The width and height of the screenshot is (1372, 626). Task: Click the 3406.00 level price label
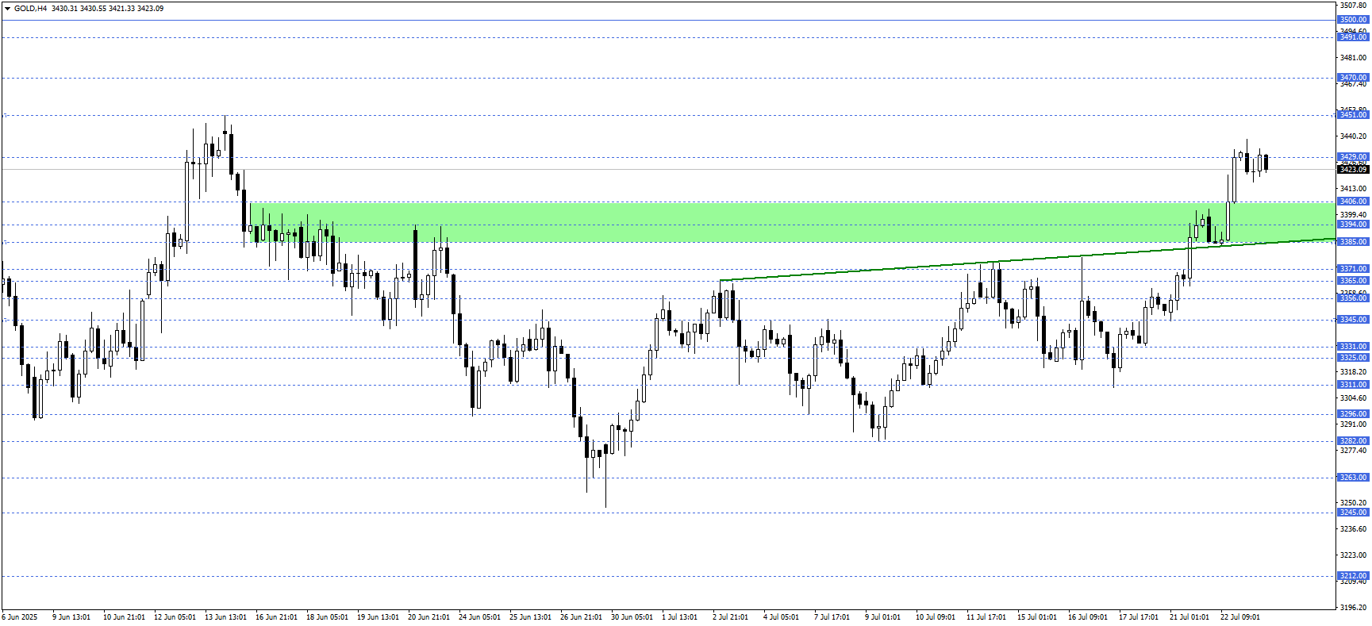click(x=1353, y=202)
